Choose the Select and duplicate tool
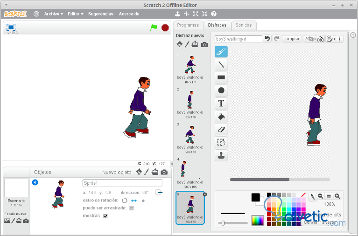Screen dimensions: 358x236 coord(221,142)
